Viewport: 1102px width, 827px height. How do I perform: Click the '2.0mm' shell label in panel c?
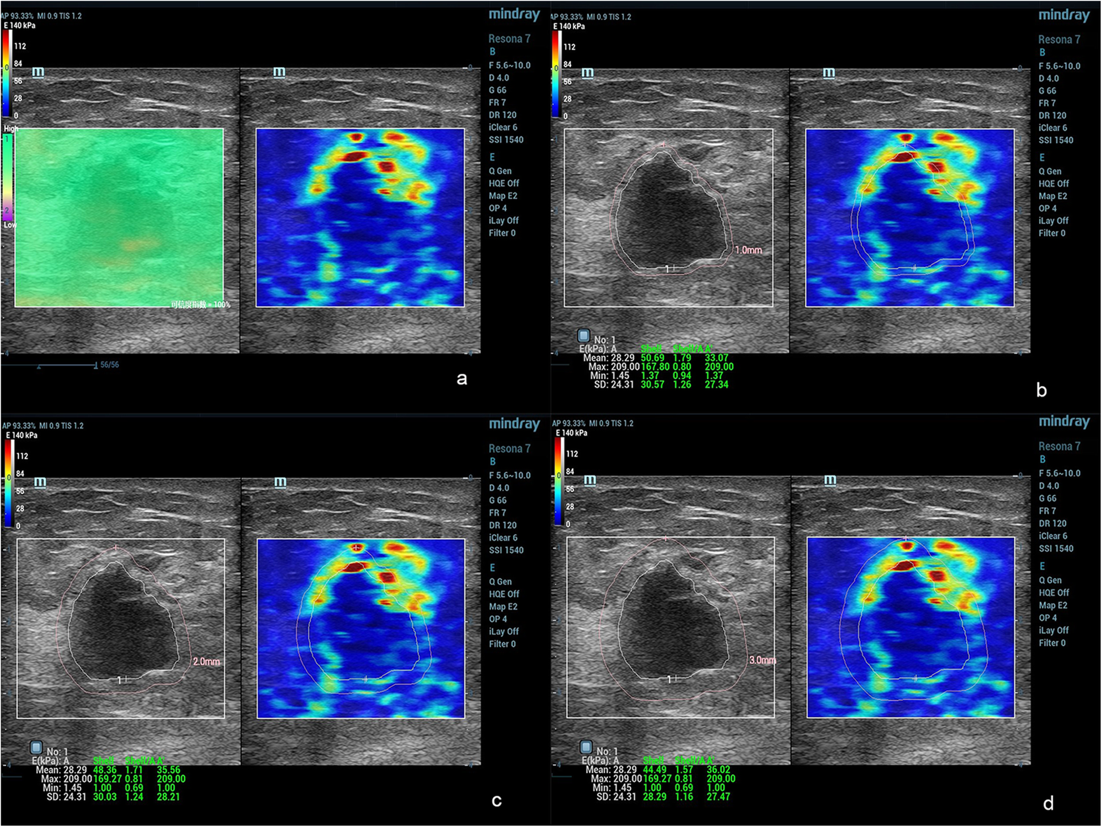(206, 662)
